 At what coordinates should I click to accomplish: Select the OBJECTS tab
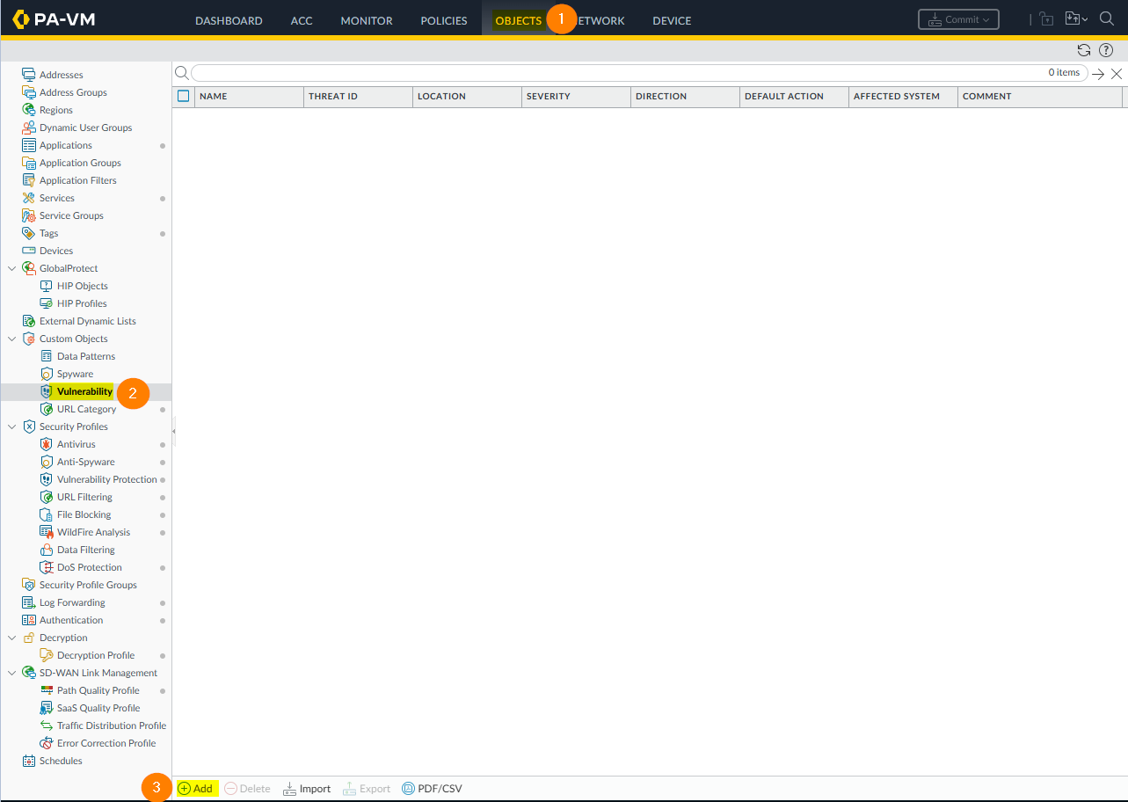coord(519,20)
